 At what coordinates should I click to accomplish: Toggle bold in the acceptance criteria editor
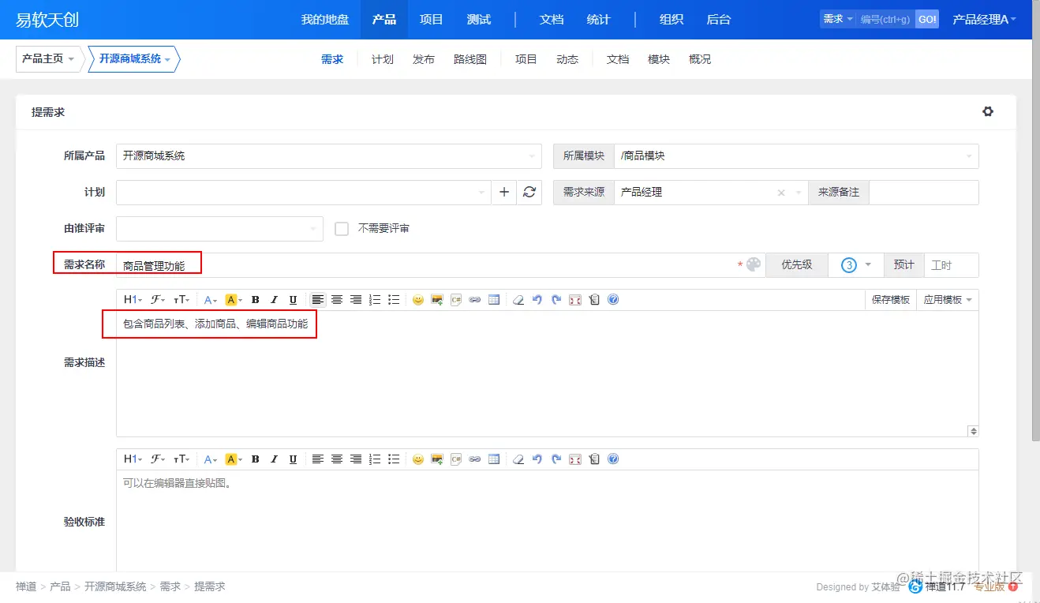pyautogui.click(x=255, y=459)
